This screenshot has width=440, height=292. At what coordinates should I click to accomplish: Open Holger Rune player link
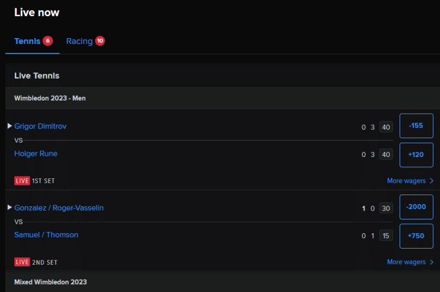click(x=36, y=153)
